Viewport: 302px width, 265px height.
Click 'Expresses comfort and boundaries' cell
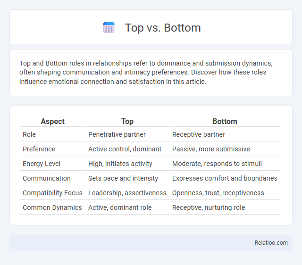coord(225,178)
